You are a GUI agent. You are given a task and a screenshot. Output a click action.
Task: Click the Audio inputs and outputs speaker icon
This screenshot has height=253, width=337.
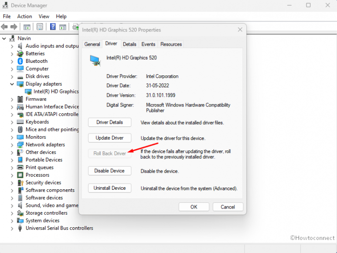tap(20, 46)
